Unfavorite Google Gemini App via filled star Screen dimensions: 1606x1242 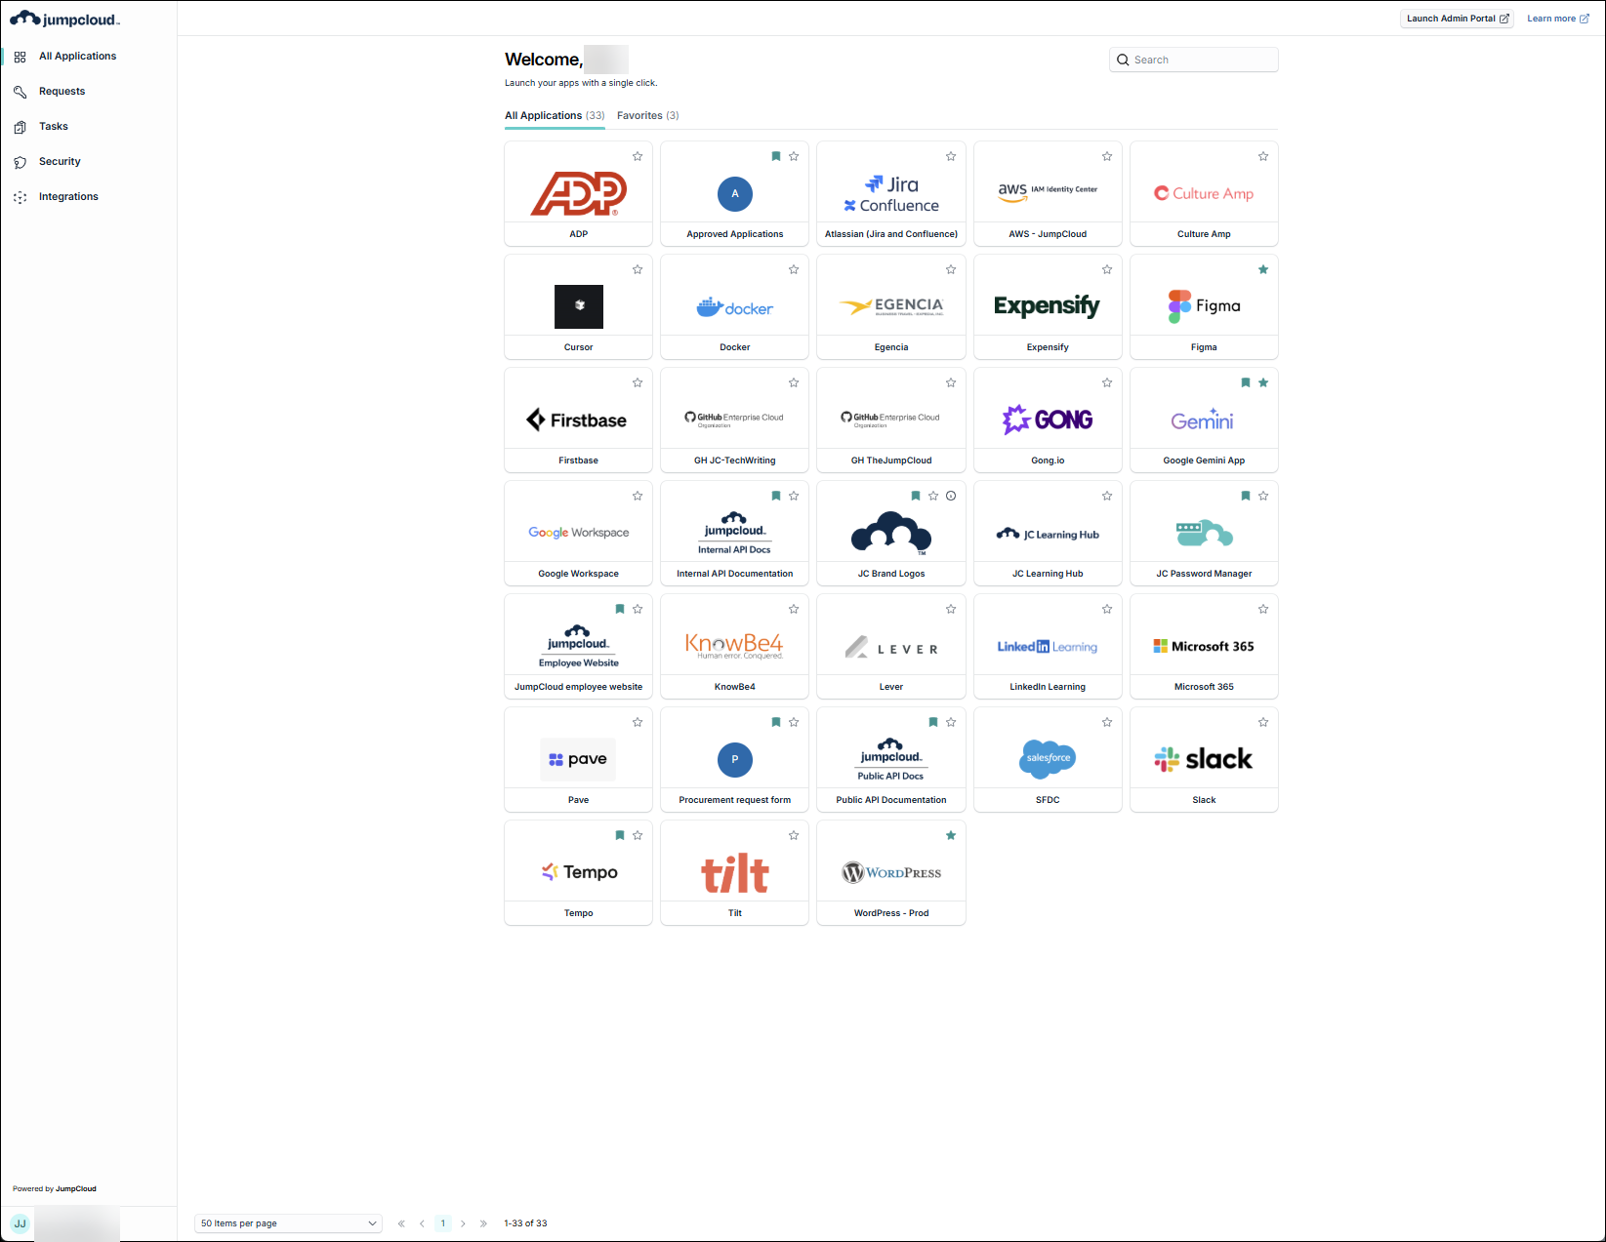tap(1263, 382)
